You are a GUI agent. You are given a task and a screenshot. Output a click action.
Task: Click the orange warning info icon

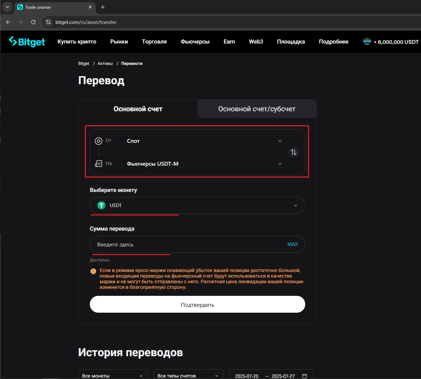93,271
